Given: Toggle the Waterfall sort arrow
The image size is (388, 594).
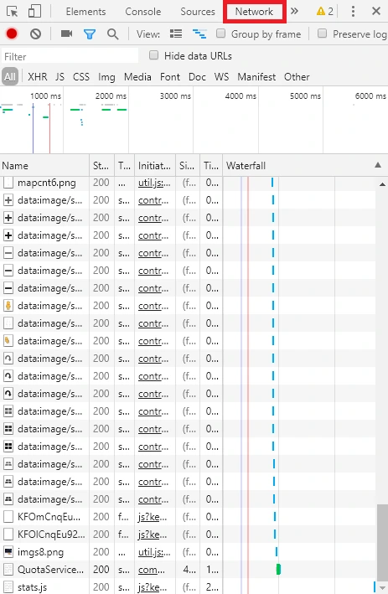Looking at the screenshot, I should pyautogui.click(x=378, y=165).
